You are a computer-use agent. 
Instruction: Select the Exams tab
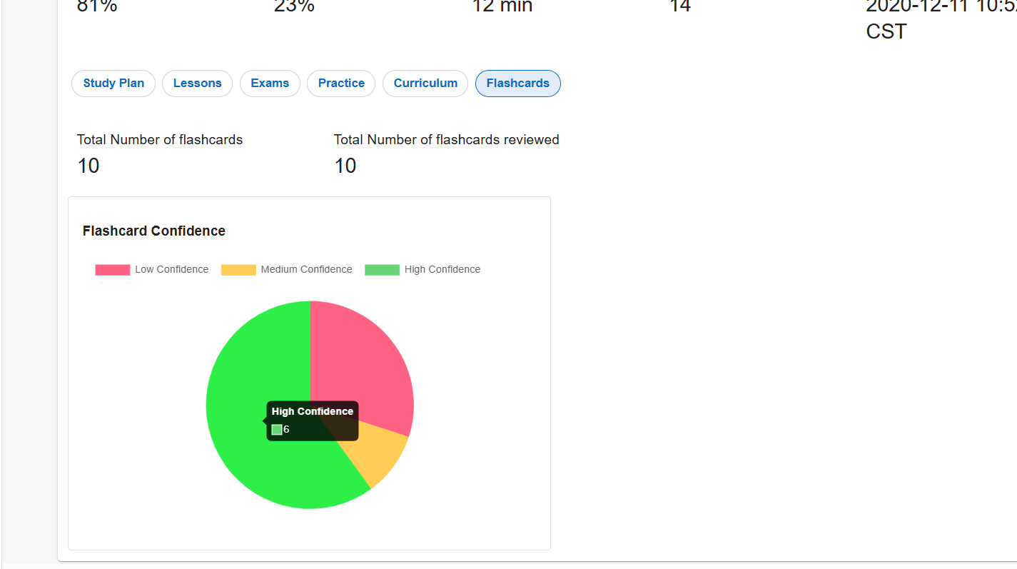(x=270, y=84)
